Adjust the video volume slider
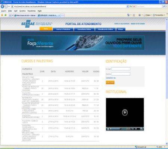The height and width of the screenshot is (149, 168). tap(137, 129)
